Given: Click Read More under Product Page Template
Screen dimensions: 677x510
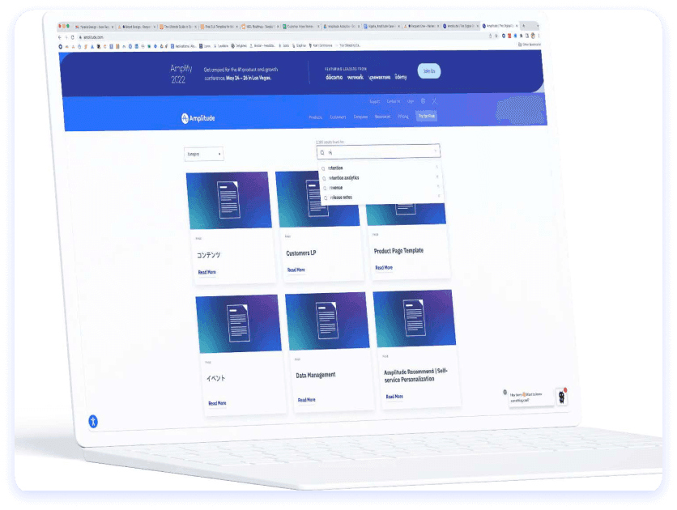Looking at the screenshot, I should pos(383,267).
